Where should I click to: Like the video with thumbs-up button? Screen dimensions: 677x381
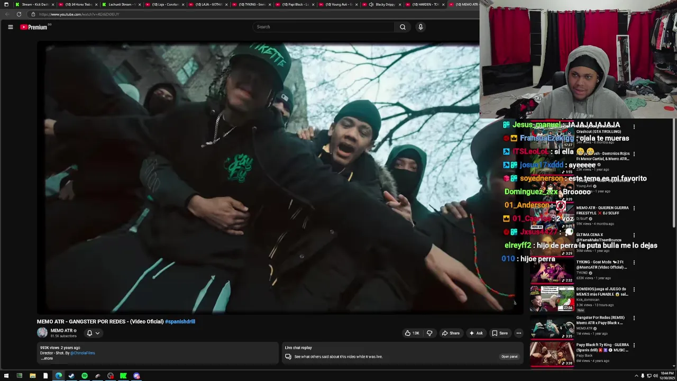click(412, 333)
